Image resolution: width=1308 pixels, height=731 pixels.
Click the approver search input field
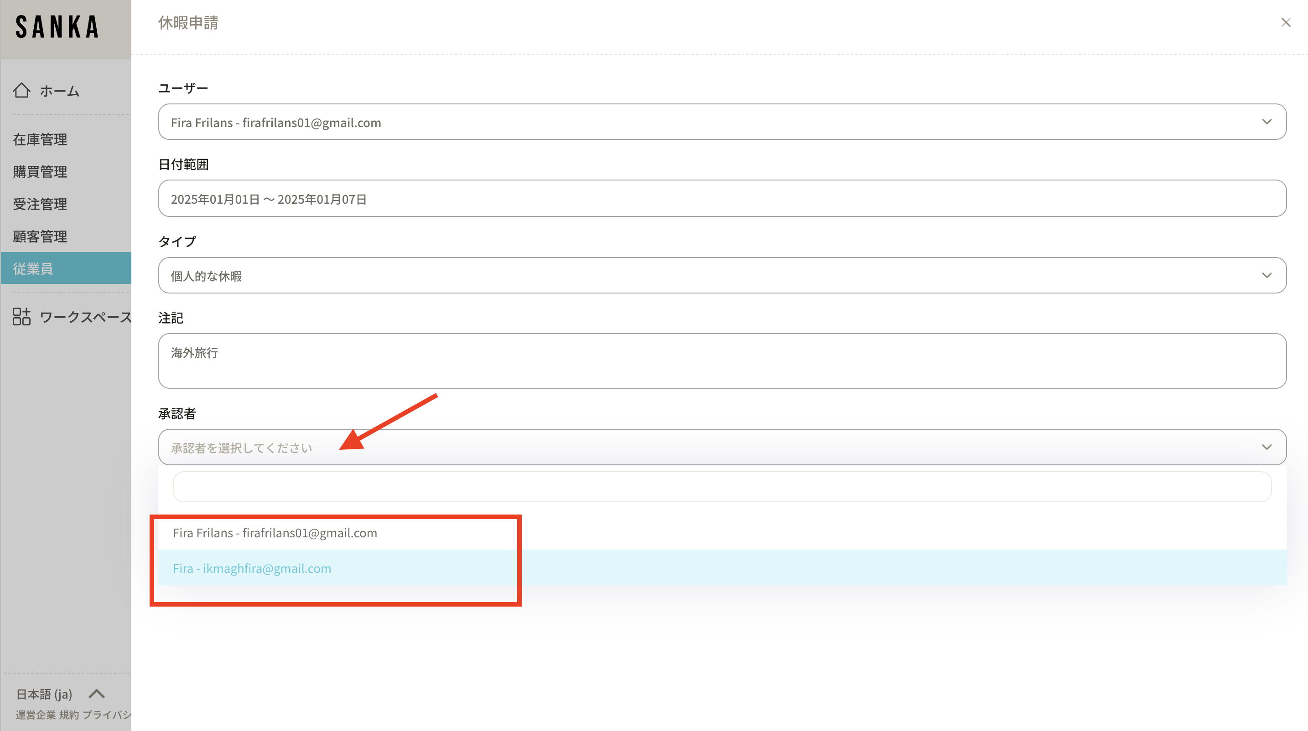[721, 487]
